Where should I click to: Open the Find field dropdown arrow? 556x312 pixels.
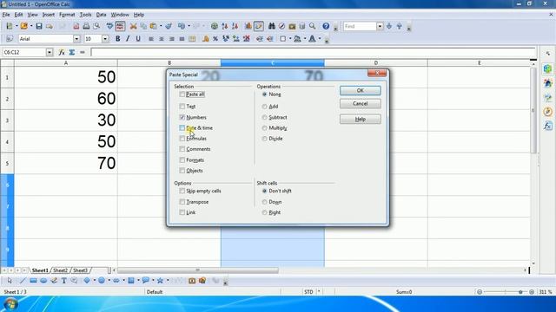point(380,26)
